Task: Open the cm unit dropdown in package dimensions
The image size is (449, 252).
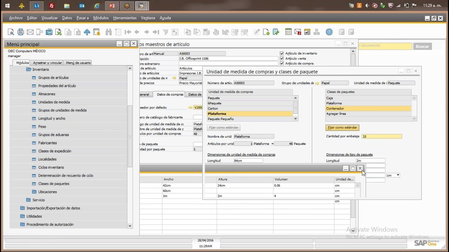Action: click(398, 175)
